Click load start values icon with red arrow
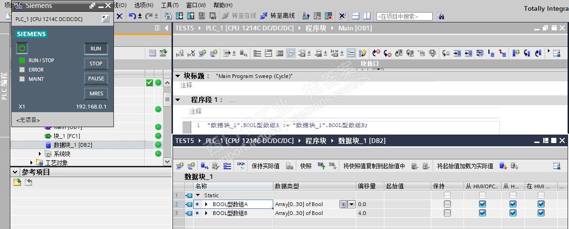 point(503,166)
